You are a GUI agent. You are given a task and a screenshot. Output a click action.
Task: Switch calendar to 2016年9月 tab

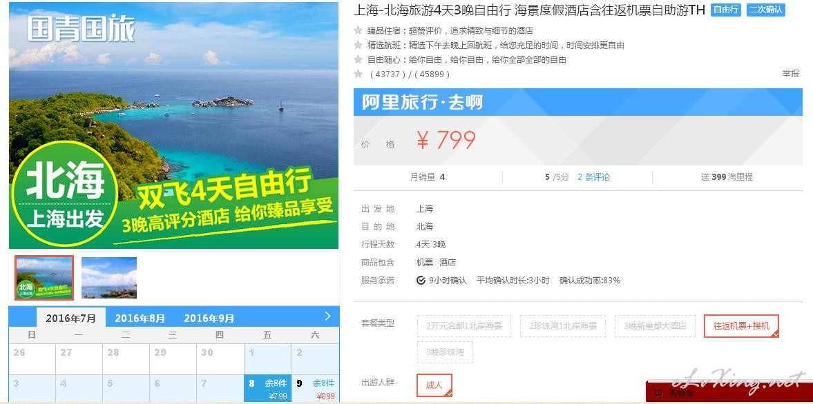click(x=209, y=318)
